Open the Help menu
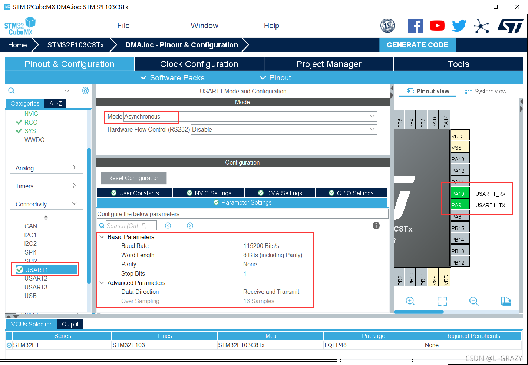528x365 pixels. coord(271,26)
